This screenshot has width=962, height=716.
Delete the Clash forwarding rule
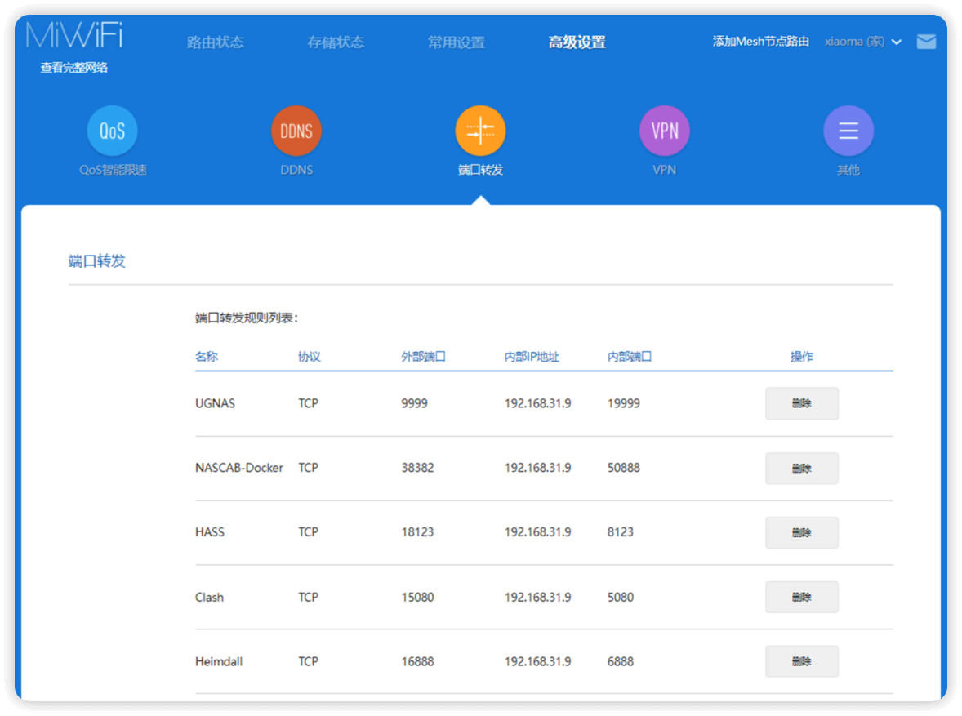(801, 597)
